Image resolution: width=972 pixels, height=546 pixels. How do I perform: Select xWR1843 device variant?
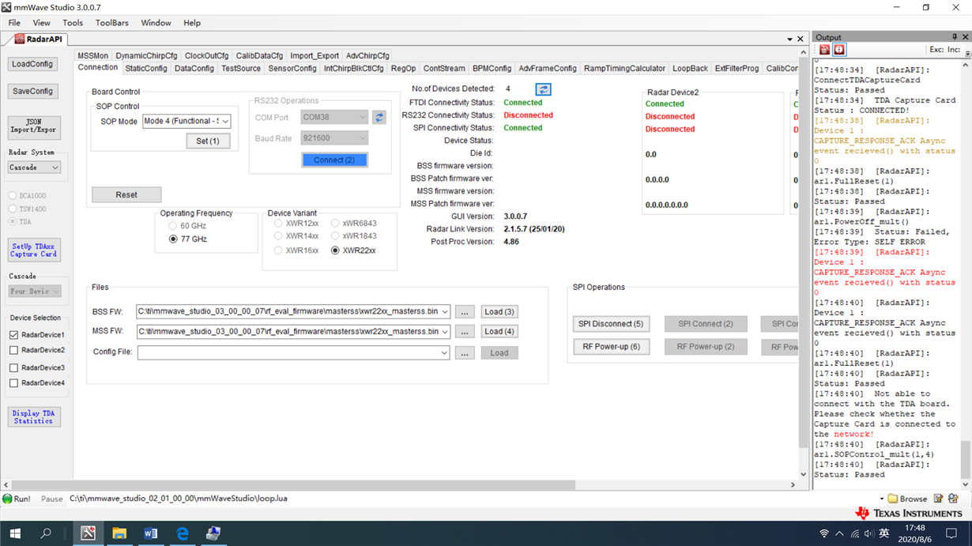coord(335,235)
